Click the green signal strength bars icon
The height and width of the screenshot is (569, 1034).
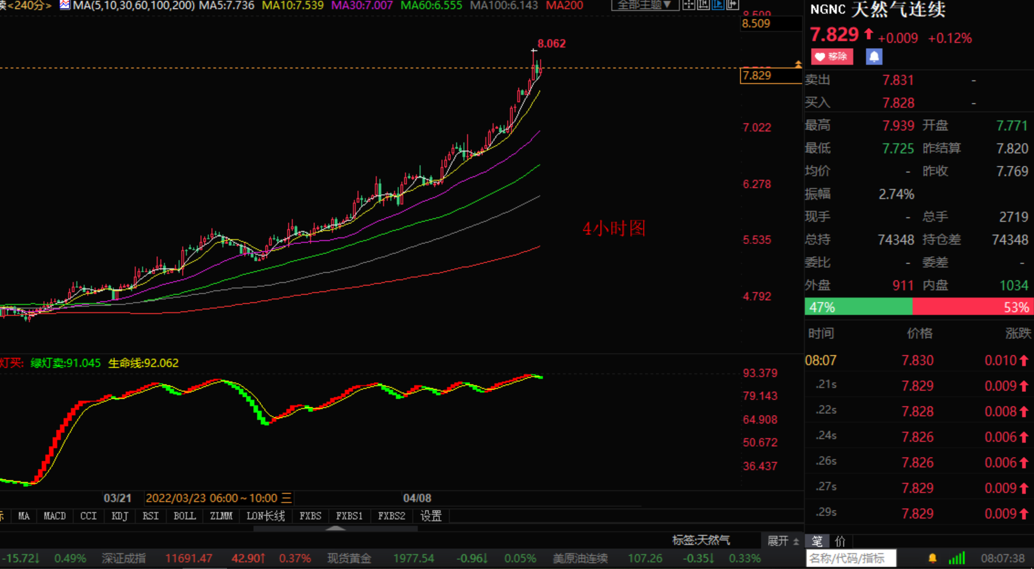point(957,558)
